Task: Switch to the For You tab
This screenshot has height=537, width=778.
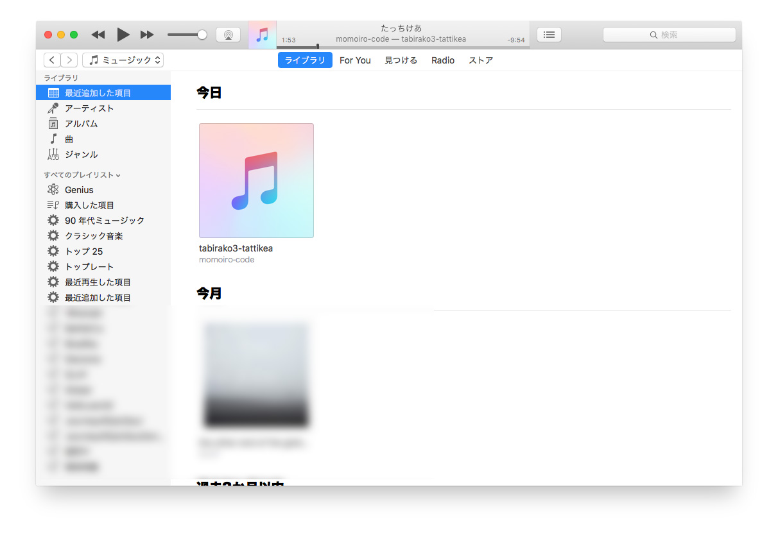Action: coord(355,60)
